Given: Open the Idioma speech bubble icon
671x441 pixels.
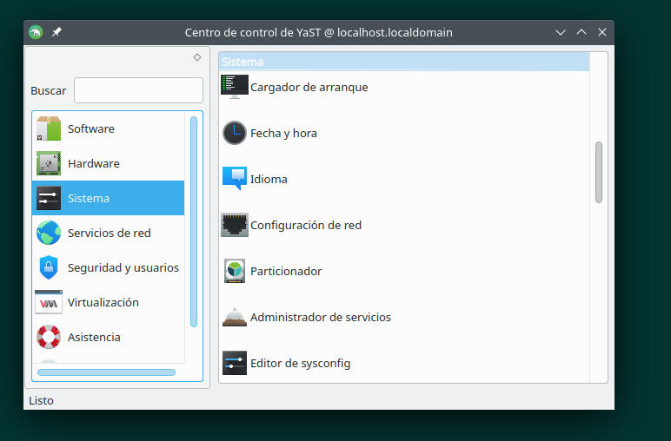Looking at the screenshot, I should pos(235,179).
